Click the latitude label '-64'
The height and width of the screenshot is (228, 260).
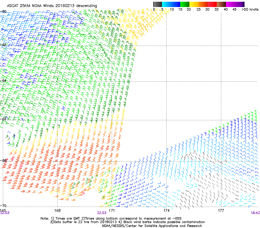(x=3, y=80)
